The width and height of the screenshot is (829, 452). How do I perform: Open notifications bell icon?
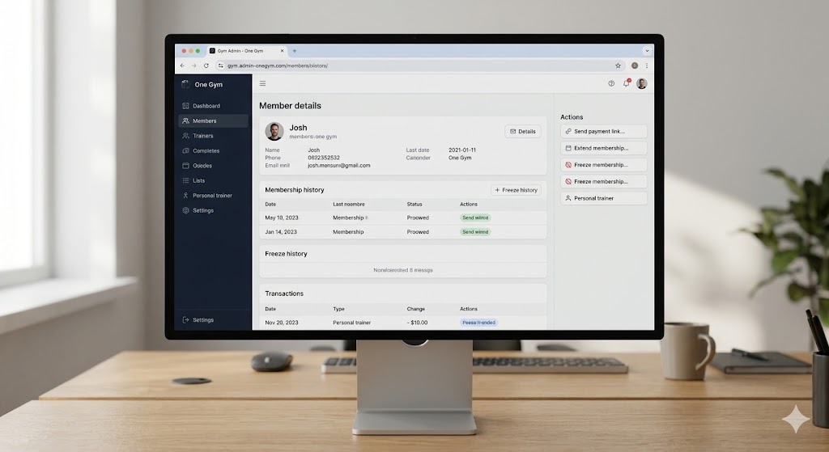coord(627,83)
